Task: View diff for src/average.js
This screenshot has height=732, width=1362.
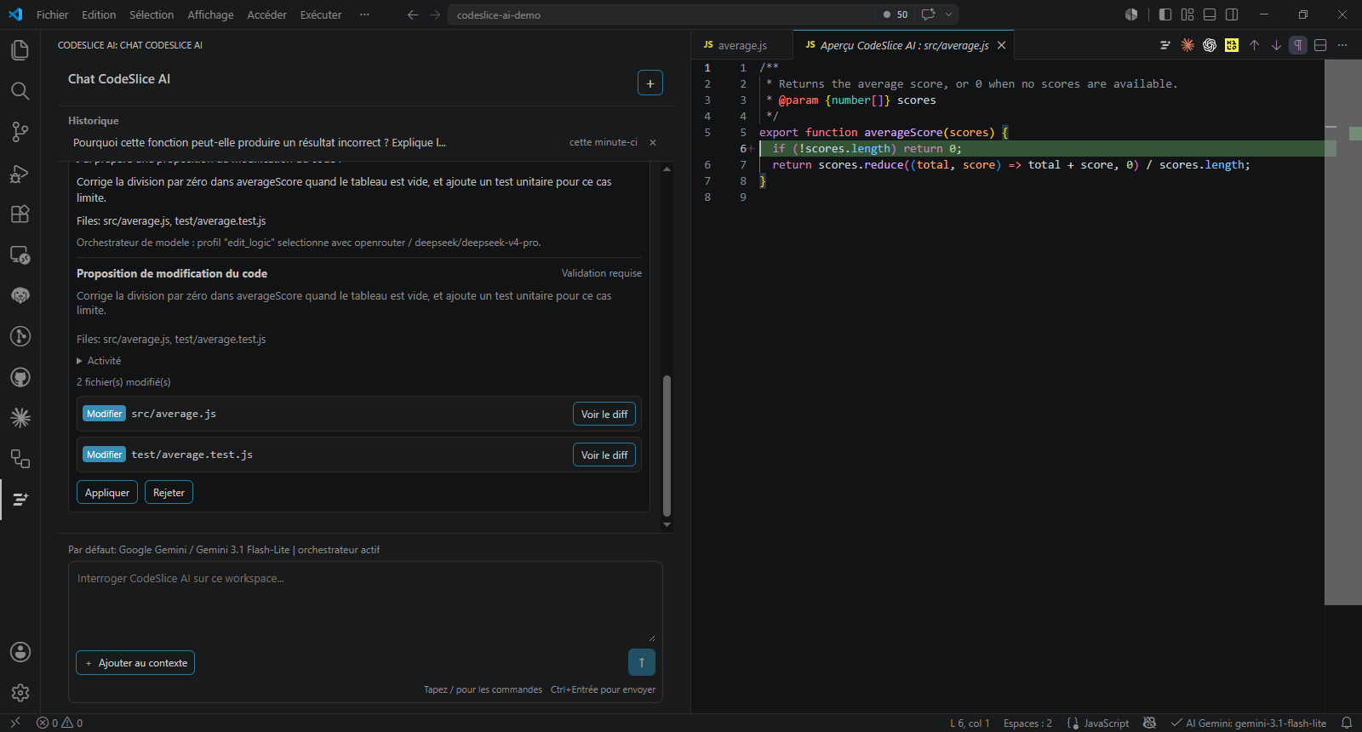Action: [x=604, y=414]
